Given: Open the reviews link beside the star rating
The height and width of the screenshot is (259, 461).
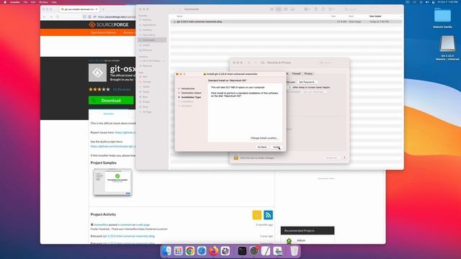Looking at the screenshot, I should click(122, 89).
